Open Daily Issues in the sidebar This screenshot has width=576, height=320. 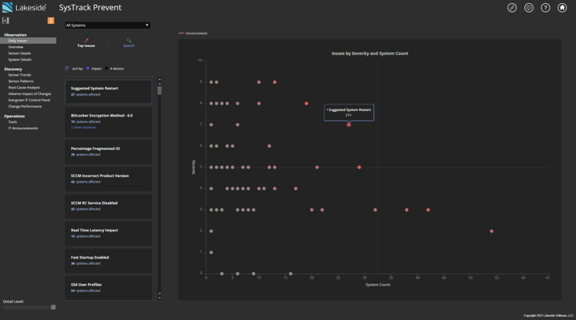point(28,41)
